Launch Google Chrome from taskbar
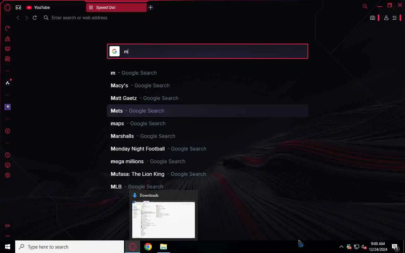 tap(148, 247)
